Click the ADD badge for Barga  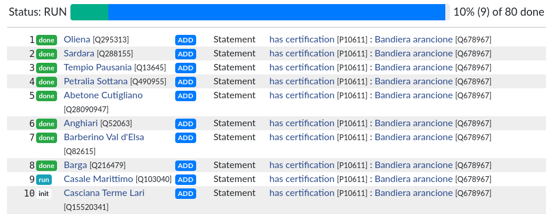pyautogui.click(x=186, y=166)
